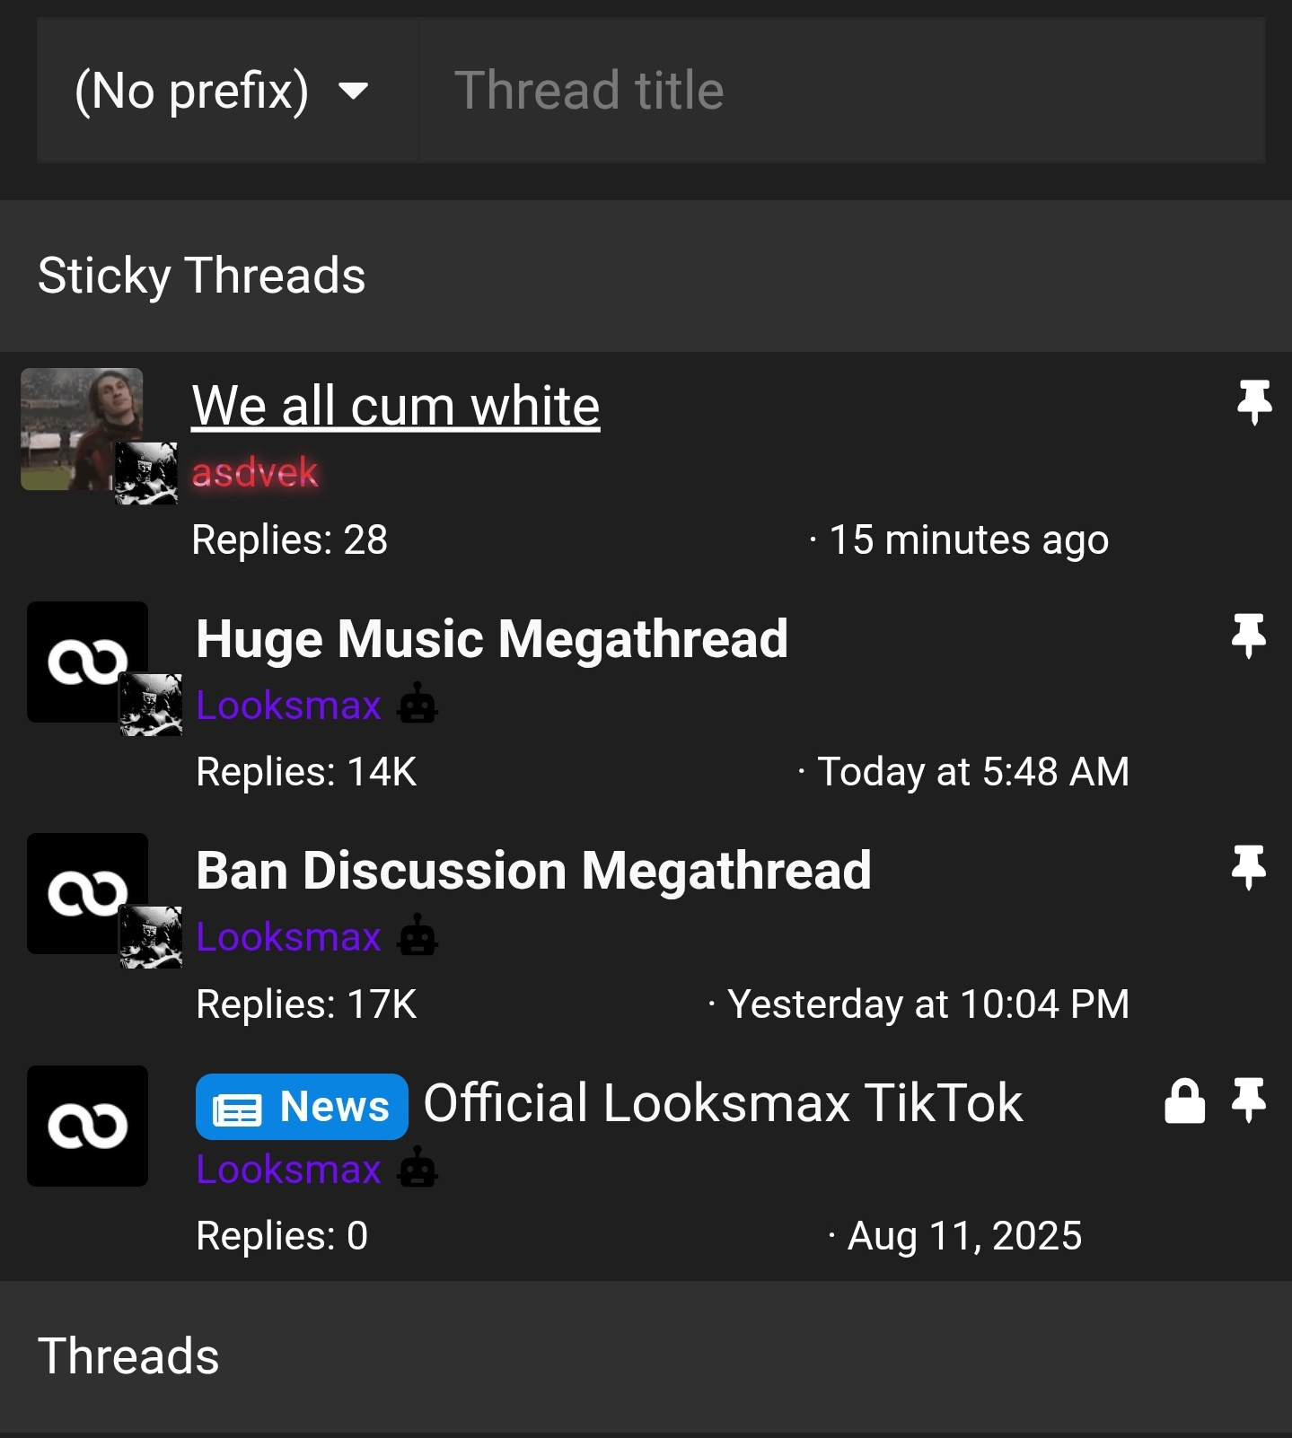Click the pin icon on asdvek's thread
Screen dimensions: 1292x1438
(1253, 401)
